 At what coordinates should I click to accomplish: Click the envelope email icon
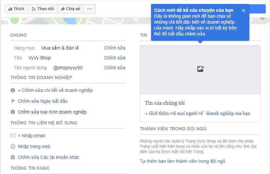(13, 136)
